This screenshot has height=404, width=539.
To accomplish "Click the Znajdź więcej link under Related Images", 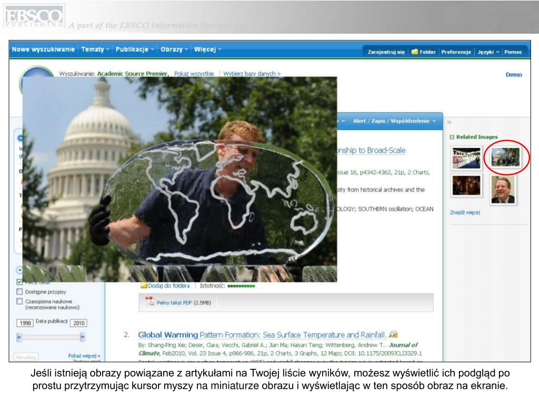I will tap(465, 213).
